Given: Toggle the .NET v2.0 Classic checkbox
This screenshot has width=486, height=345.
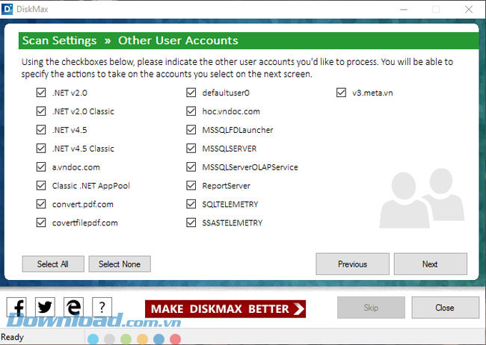Looking at the screenshot, I should tap(41, 111).
